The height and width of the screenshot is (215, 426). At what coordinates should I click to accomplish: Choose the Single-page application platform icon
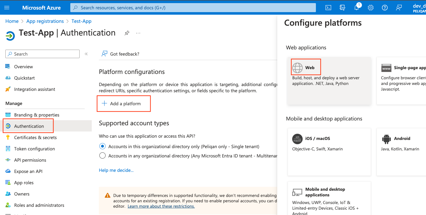tap(386, 68)
